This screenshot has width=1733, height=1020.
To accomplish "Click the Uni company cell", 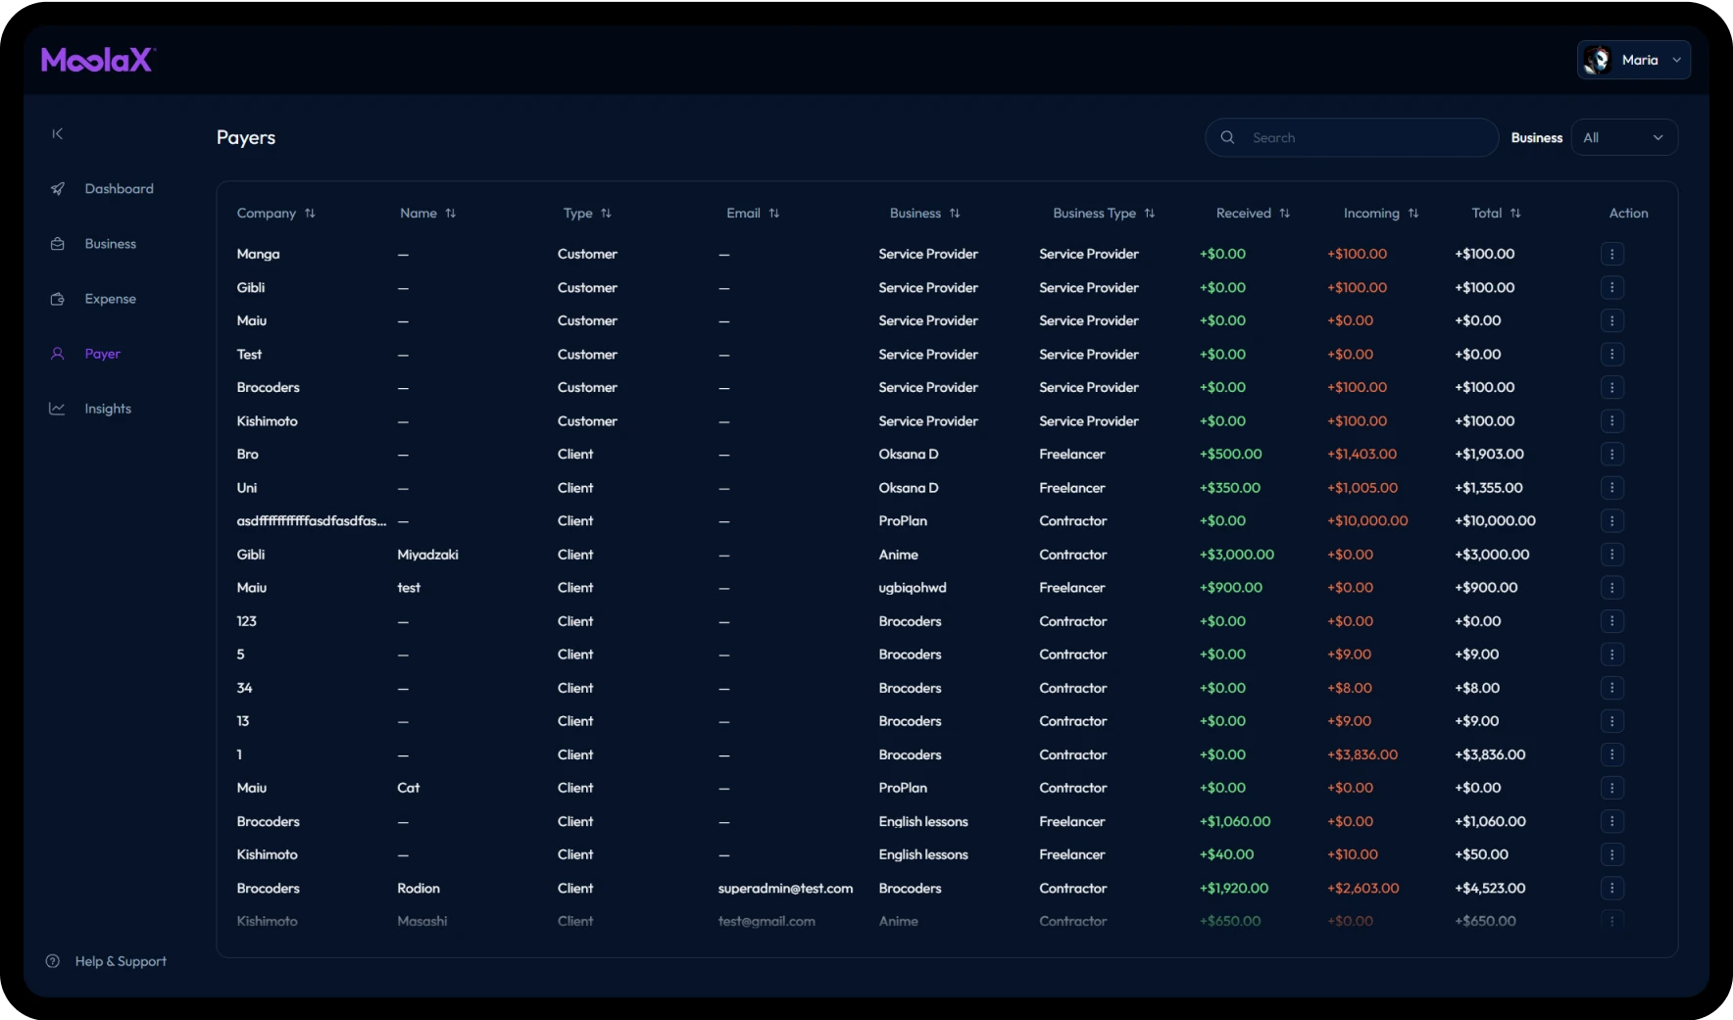I will coord(247,488).
